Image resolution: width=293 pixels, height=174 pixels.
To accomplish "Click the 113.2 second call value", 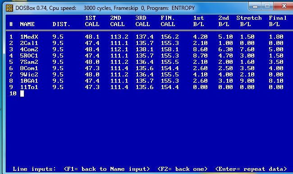I will click(119, 37).
